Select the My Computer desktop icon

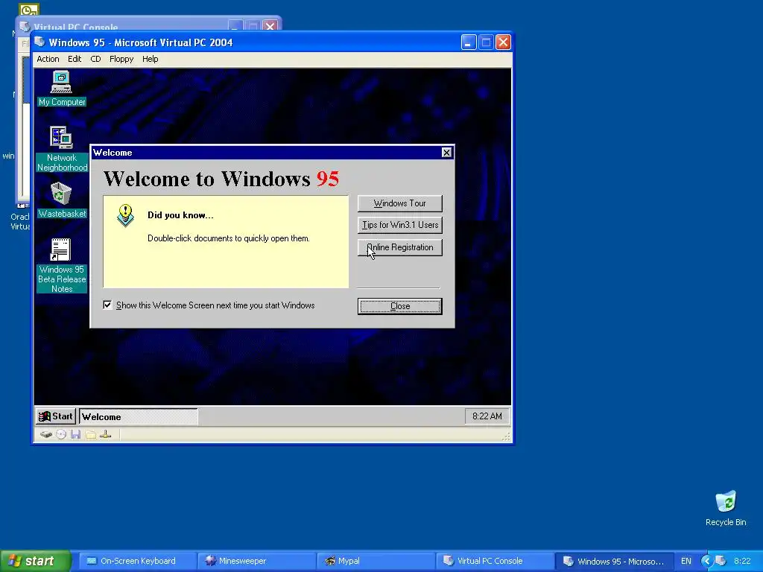61,88
